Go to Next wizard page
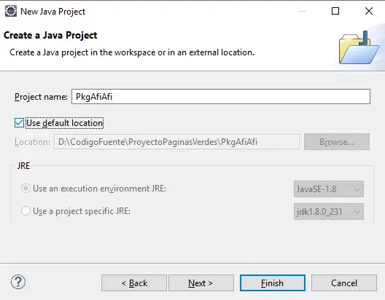 pyautogui.click(x=201, y=283)
